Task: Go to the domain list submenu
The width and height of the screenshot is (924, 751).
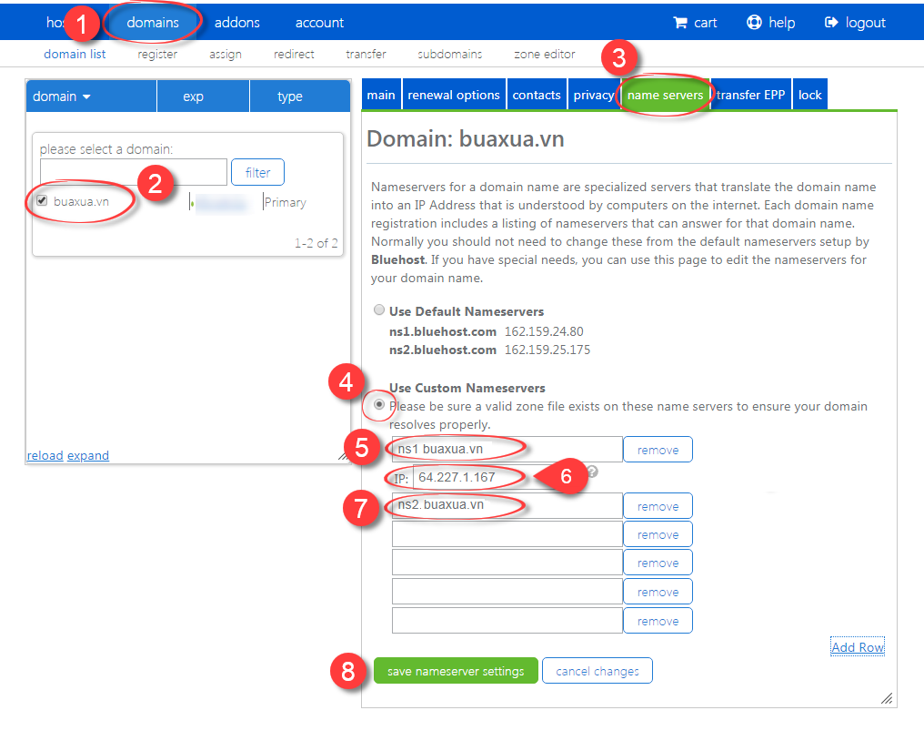Action: [x=75, y=55]
